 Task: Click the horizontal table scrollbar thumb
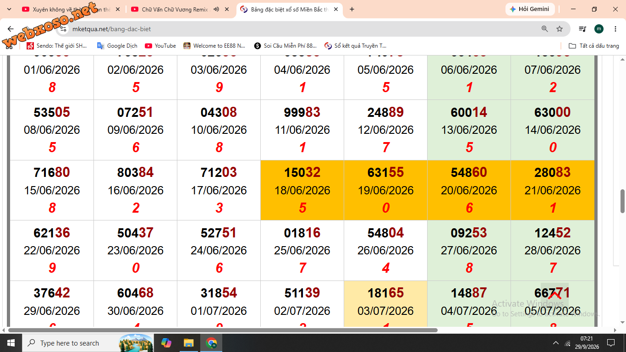(x=223, y=330)
